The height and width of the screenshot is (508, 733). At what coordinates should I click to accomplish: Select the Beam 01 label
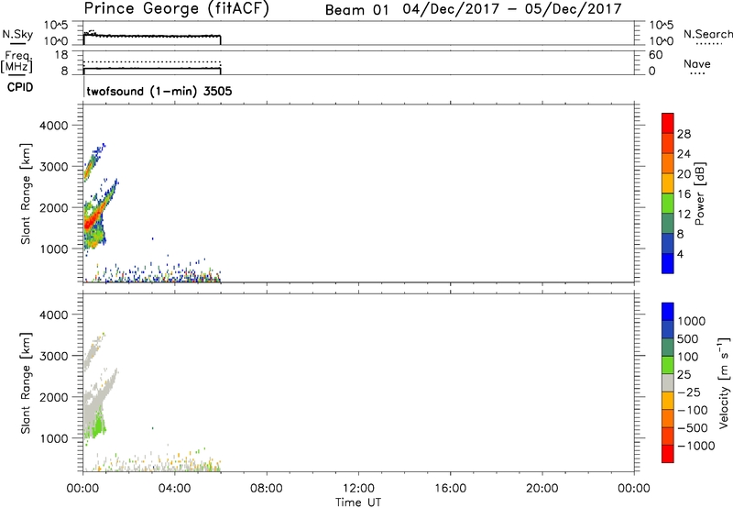click(356, 10)
